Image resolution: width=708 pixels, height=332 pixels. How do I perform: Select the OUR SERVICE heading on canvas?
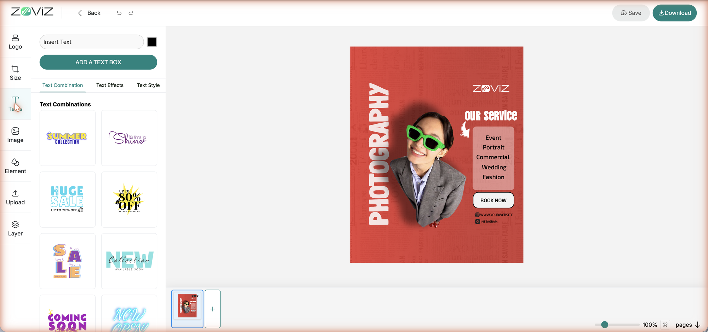click(491, 116)
